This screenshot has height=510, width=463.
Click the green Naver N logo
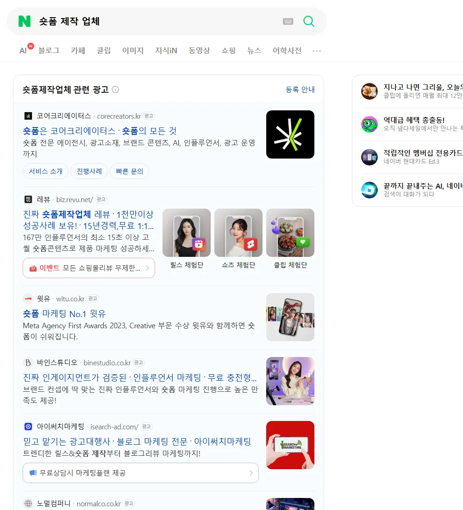25,21
